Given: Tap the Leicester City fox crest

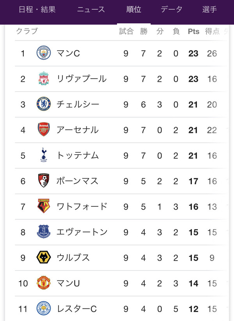Looking at the screenshot, I should click(x=44, y=308).
